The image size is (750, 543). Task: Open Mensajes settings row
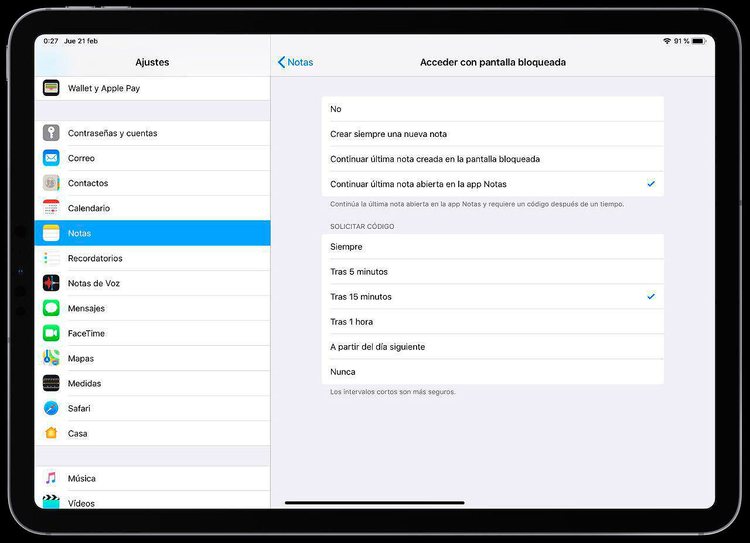click(152, 308)
